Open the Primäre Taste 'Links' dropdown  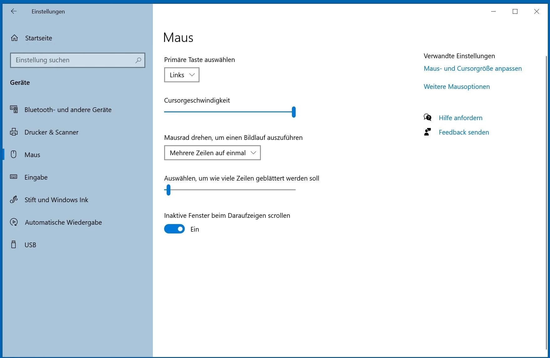(182, 75)
